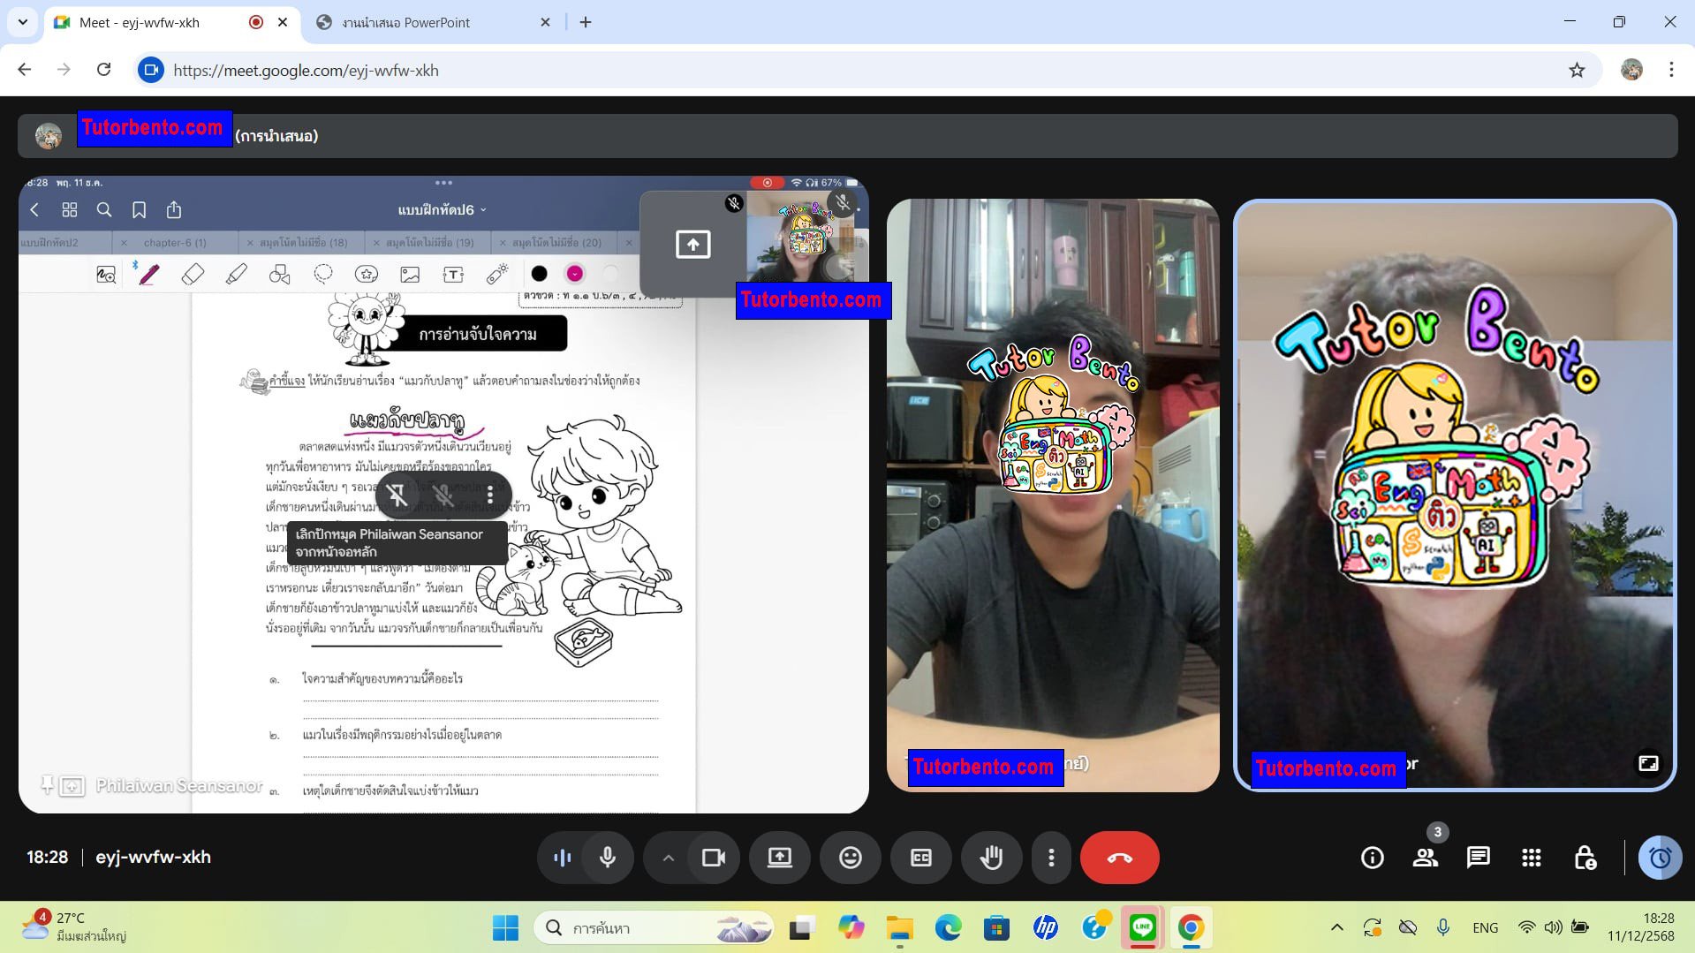The image size is (1695, 953).
Task: End the call with the red hang-up button
Action: point(1119,857)
